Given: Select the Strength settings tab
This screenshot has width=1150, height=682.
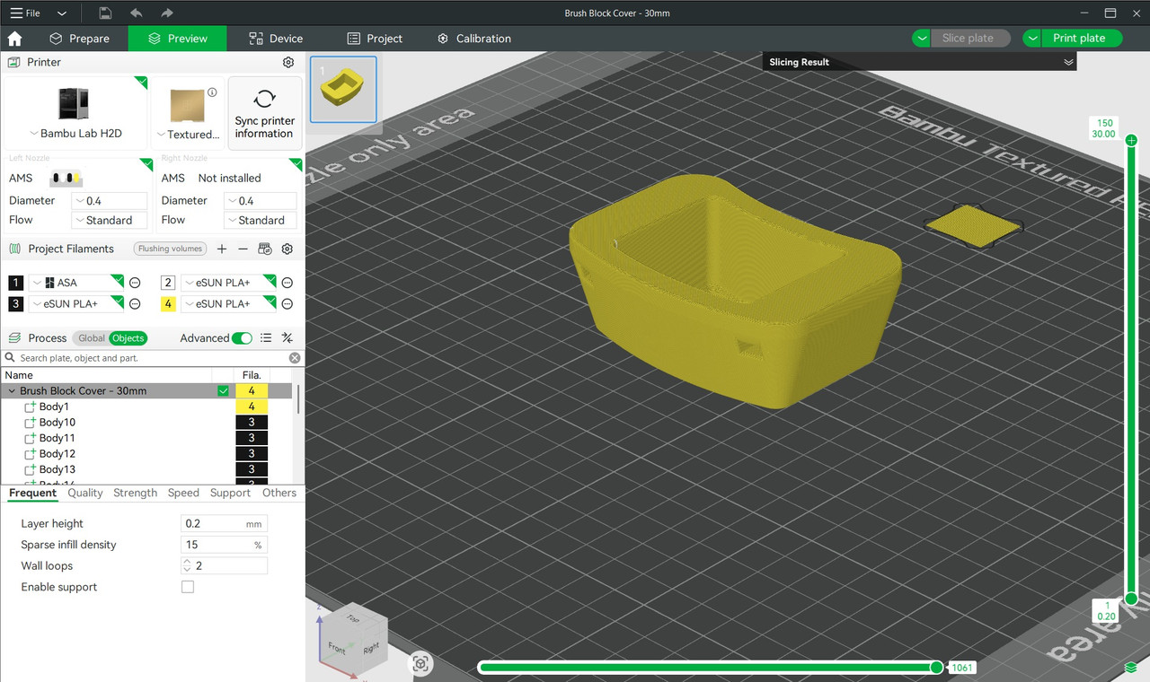Looking at the screenshot, I should pyautogui.click(x=136, y=493).
